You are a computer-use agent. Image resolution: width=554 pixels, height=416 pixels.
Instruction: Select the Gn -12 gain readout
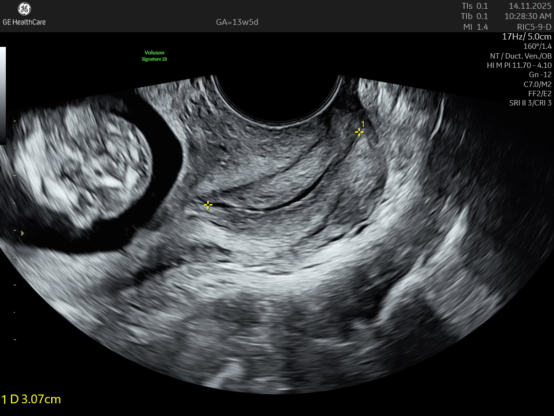pyautogui.click(x=540, y=75)
